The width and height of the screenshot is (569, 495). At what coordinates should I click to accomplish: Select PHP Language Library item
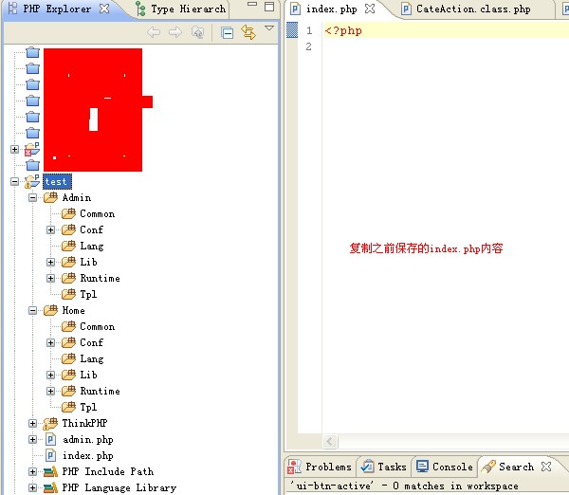[x=119, y=487]
